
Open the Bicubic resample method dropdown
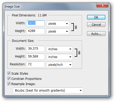tap(48, 90)
